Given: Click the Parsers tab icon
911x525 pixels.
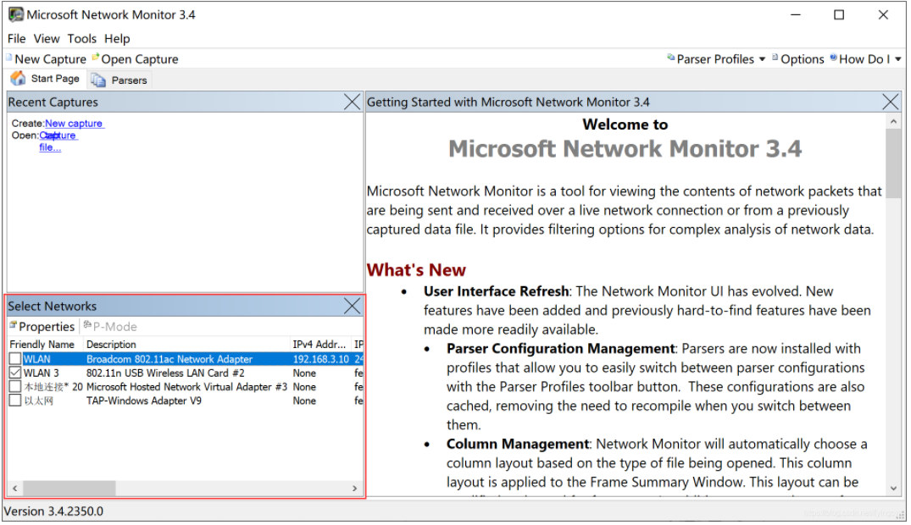Looking at the screenshot, I should click(98, 80).
